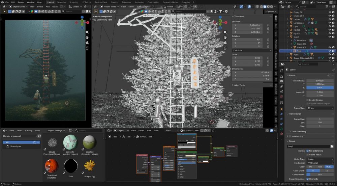
Task: Lock the X location property
Action: pos(268,25)
